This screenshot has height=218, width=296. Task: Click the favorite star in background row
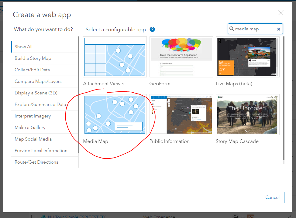pyautogui.click(x=290, y=217)
